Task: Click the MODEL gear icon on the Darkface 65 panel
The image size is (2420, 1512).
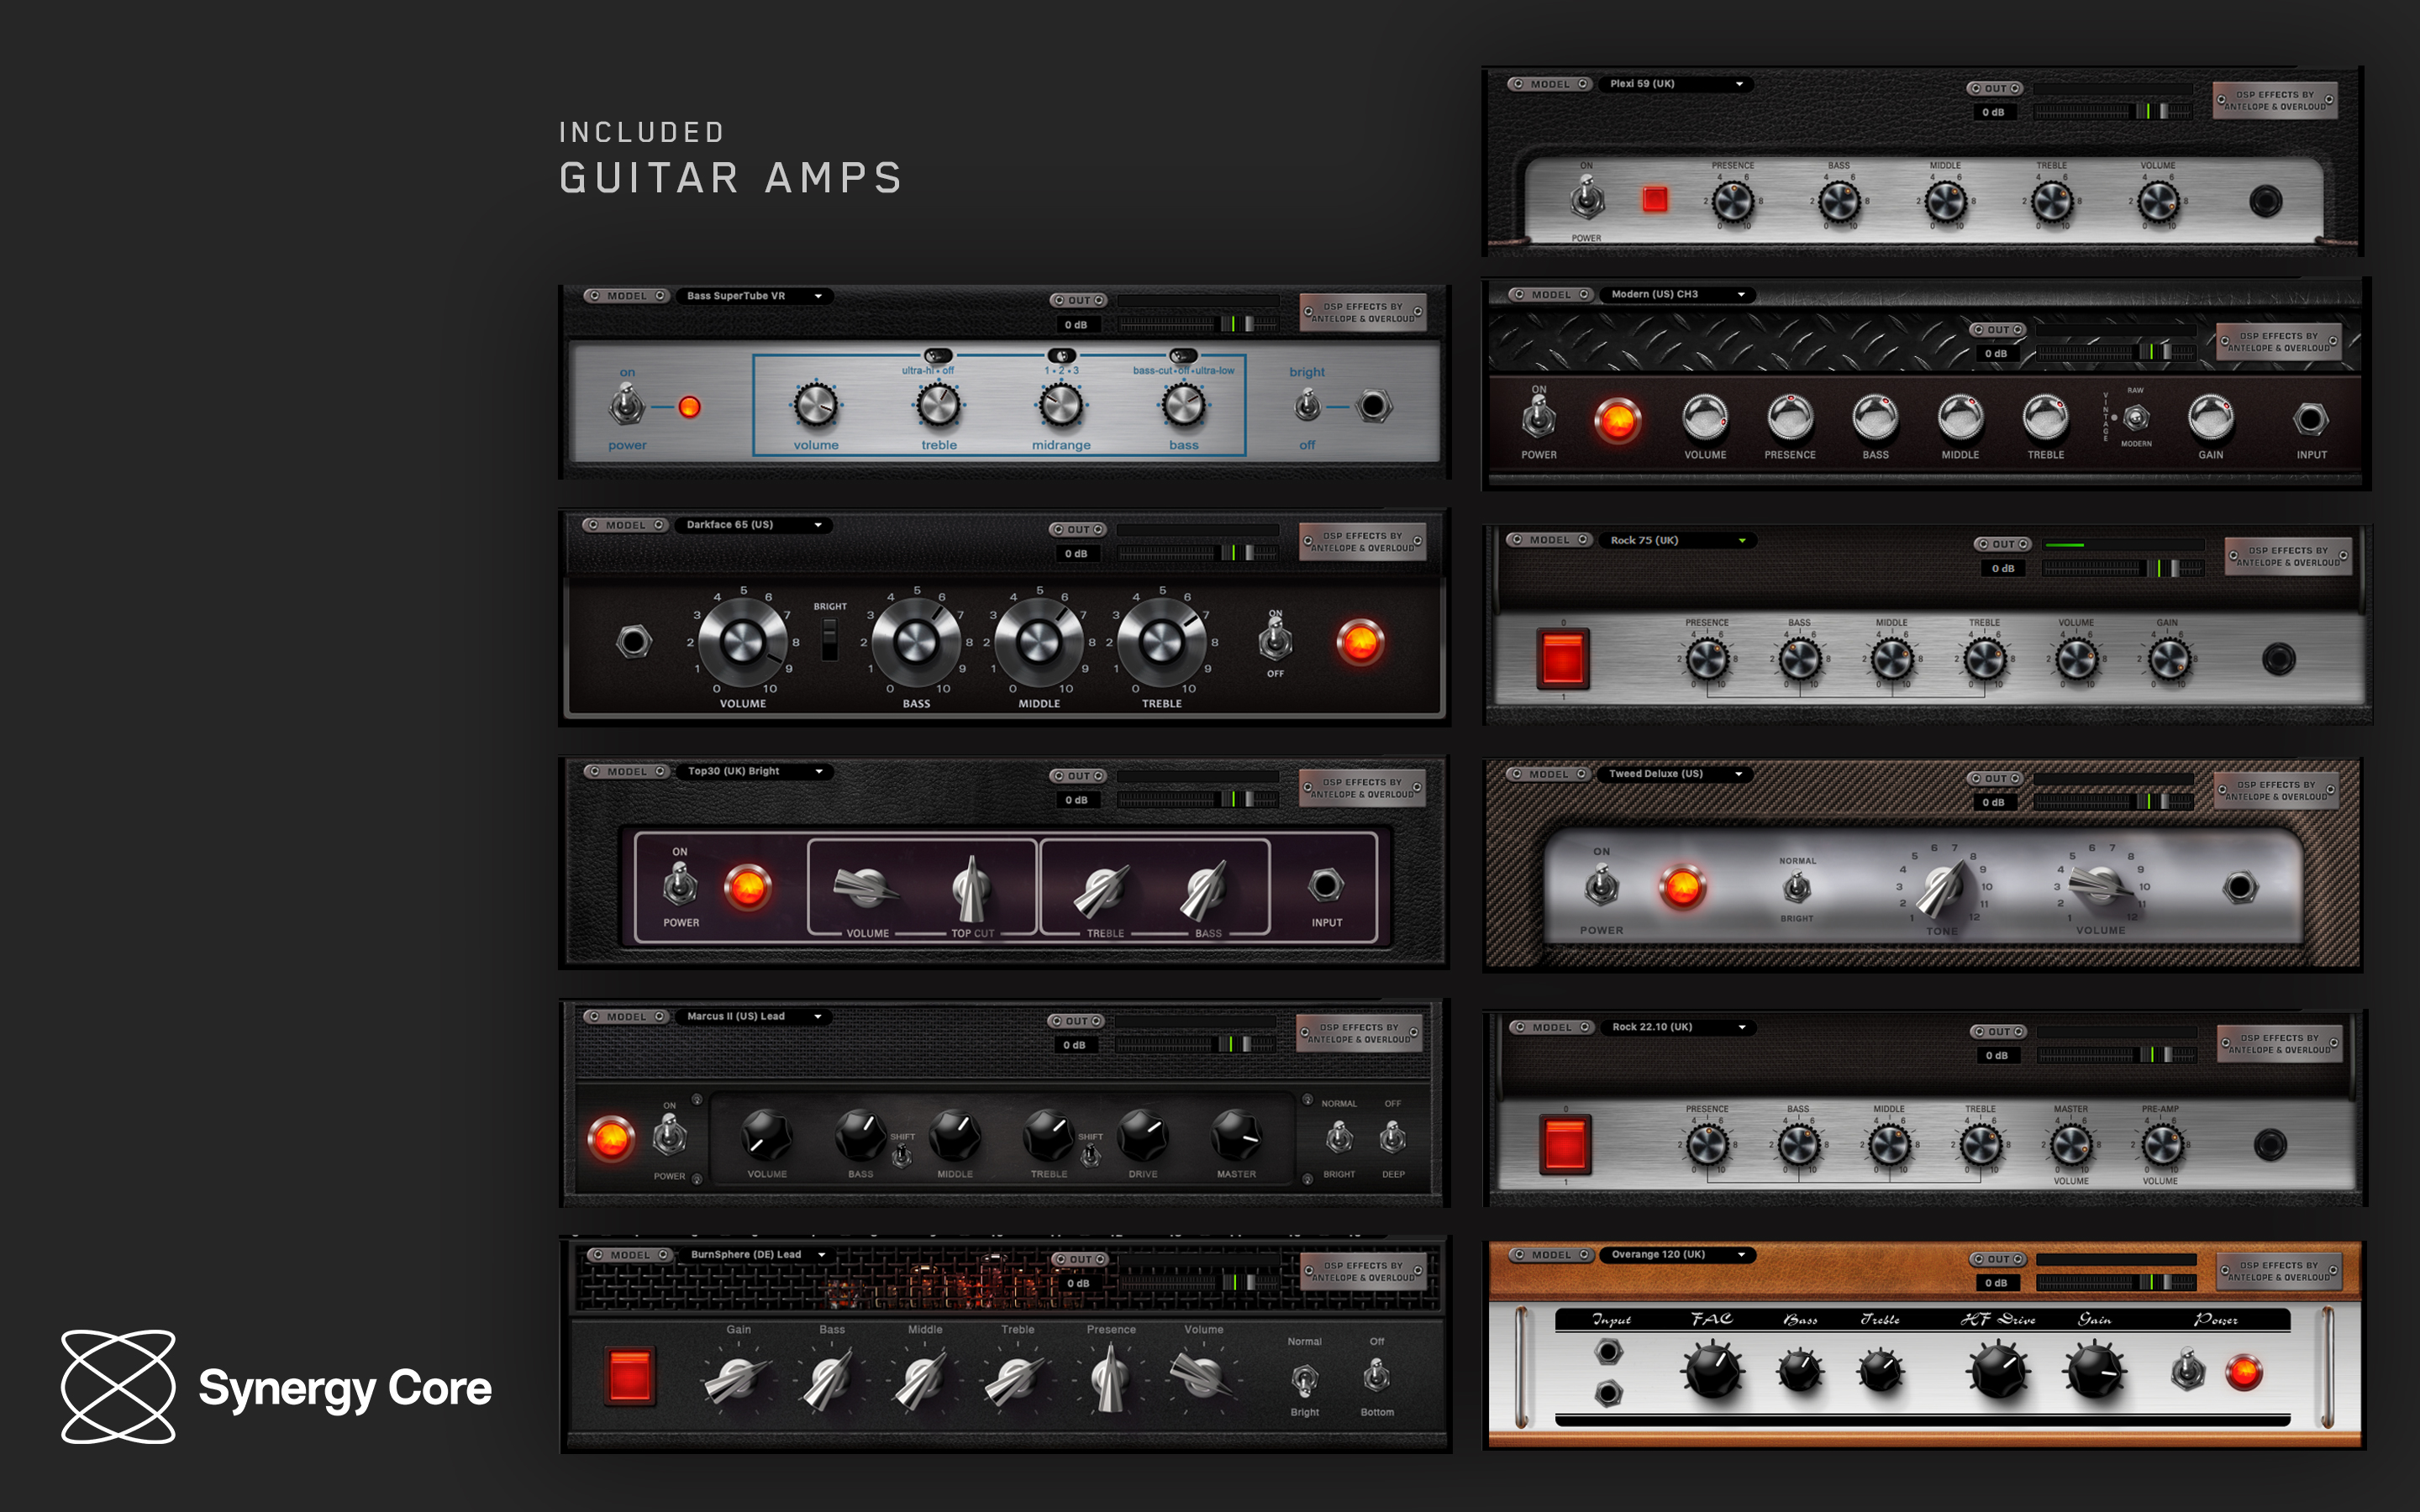Action: tap(596, 524)
